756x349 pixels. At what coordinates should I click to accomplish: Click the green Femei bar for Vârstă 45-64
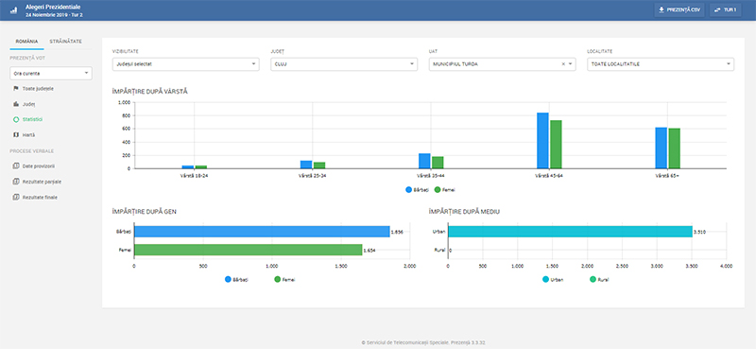[x=556, y=145]
